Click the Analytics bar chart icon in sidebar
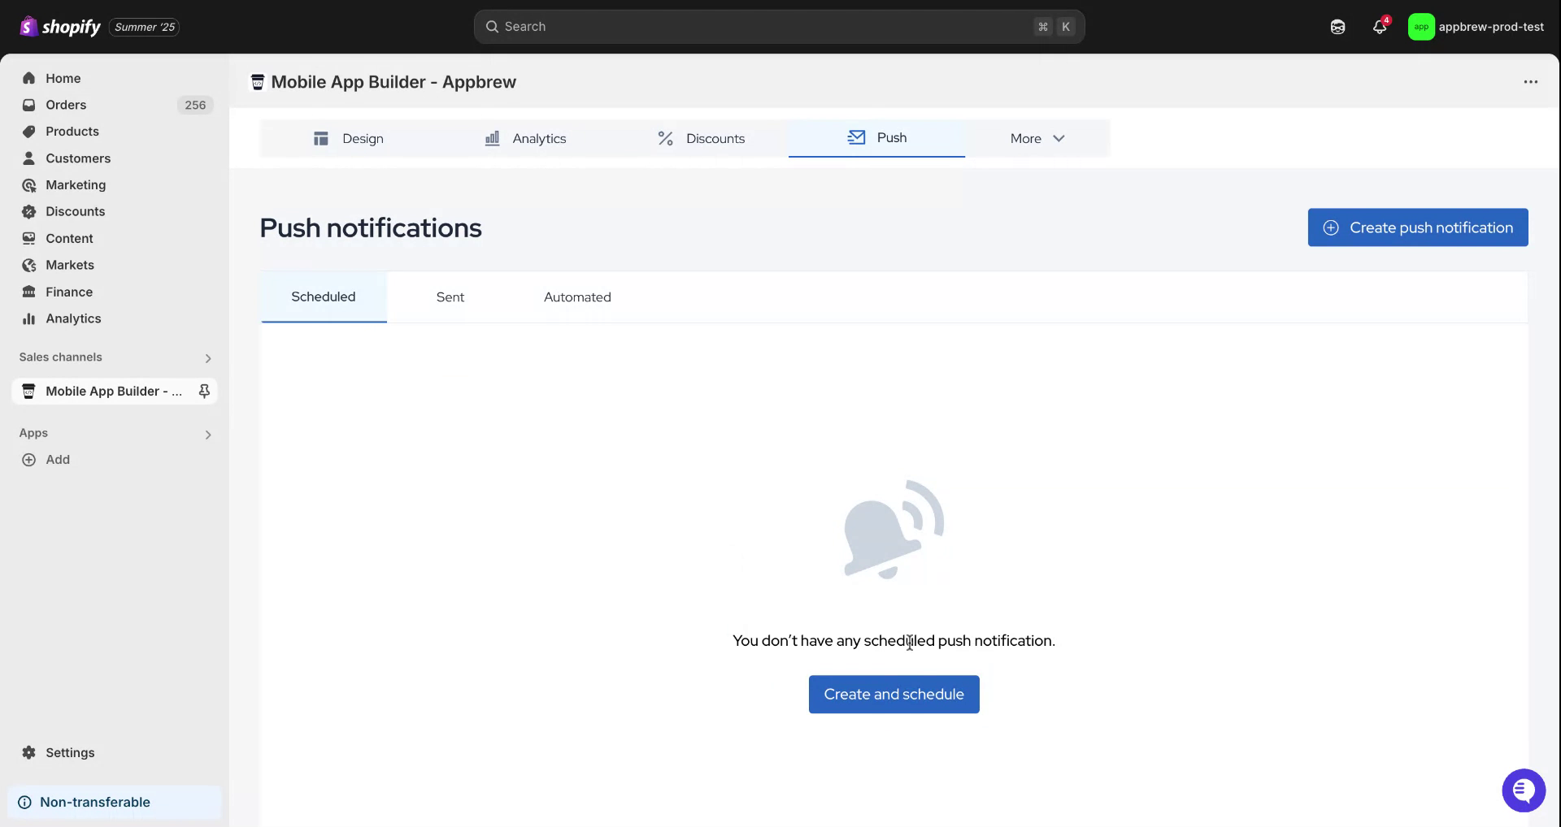 [29, 318]
